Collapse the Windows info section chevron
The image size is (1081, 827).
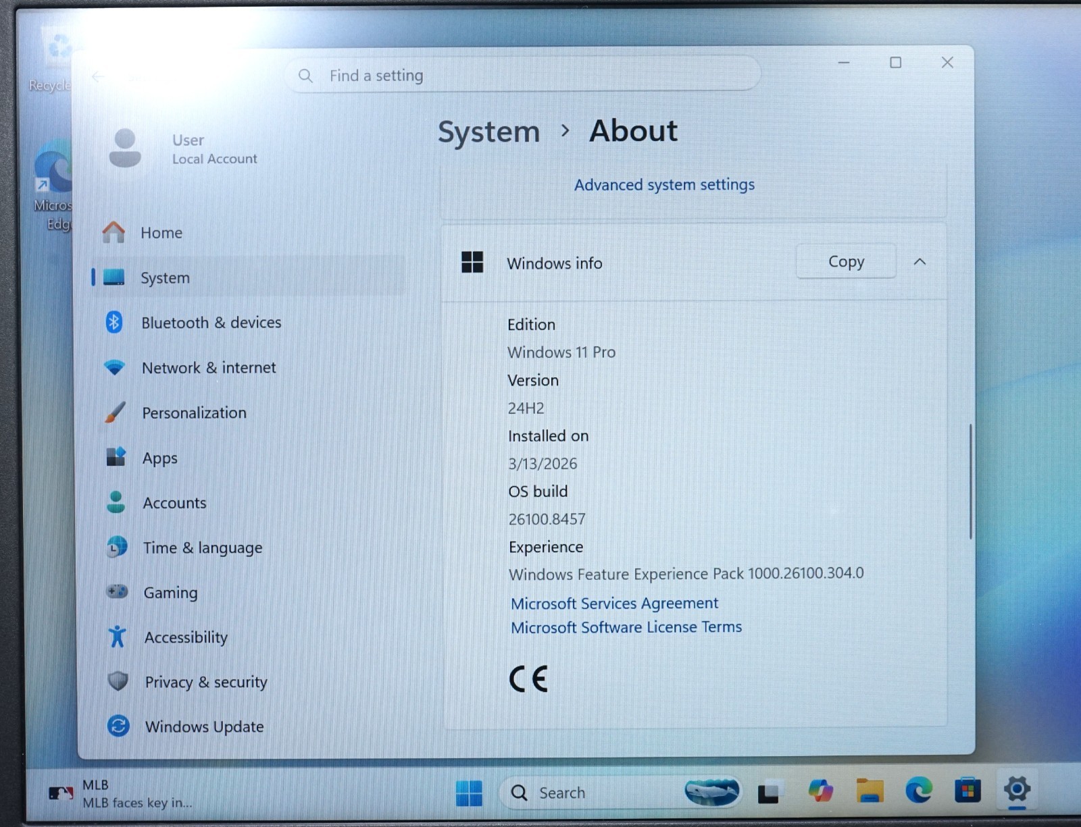pyautogui.click(x=920, y=262)
